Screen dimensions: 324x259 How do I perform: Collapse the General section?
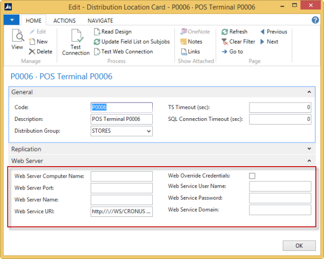pos(309,92)
